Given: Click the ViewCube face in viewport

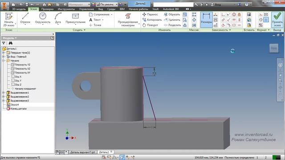Looking at the screenshot, I should coord(274,48).
